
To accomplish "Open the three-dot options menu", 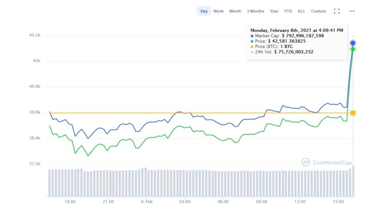I will pyautogui.click(x=351, y=11).
